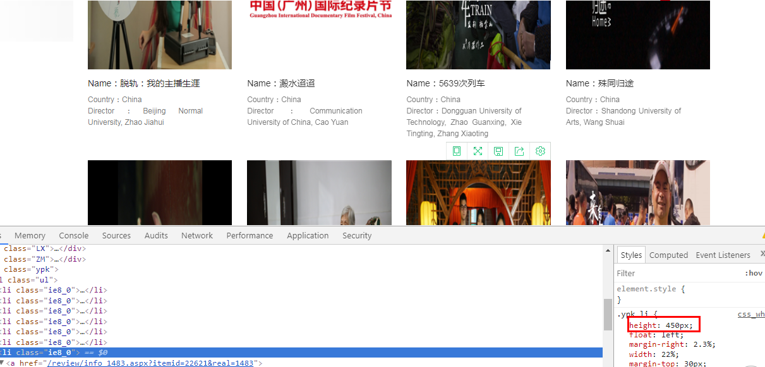Screen dimensions: 765x367
Task: Open the Console tab in DevTools
Action: pyautogui.click(x=74, y=235)
